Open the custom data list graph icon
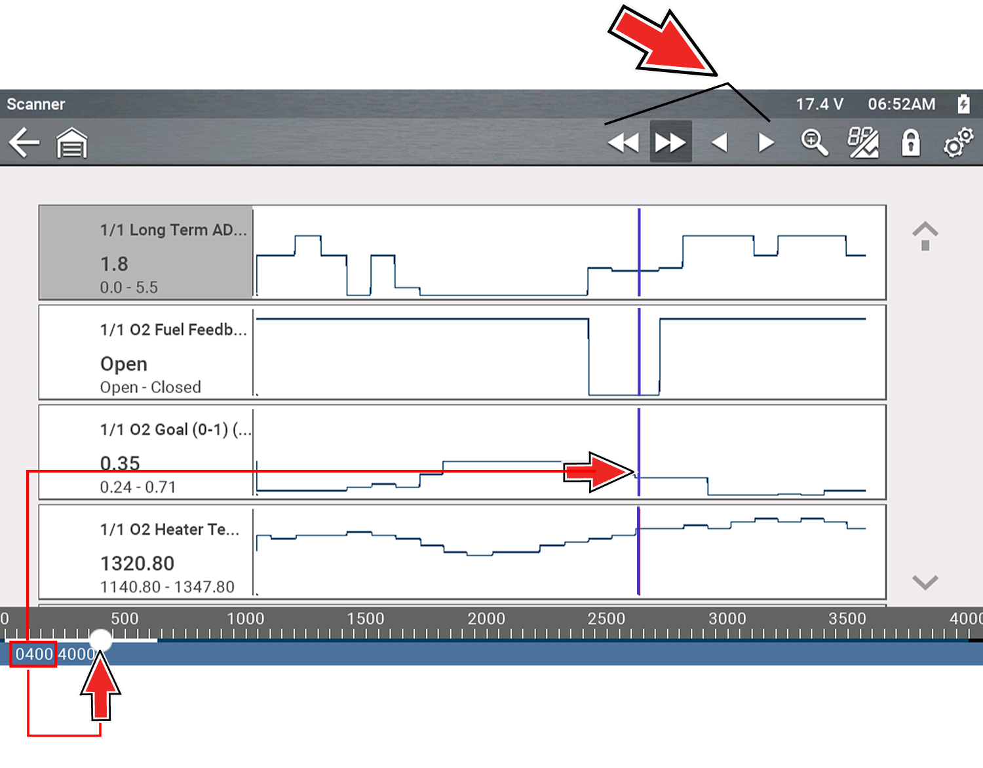 [863, 142]
